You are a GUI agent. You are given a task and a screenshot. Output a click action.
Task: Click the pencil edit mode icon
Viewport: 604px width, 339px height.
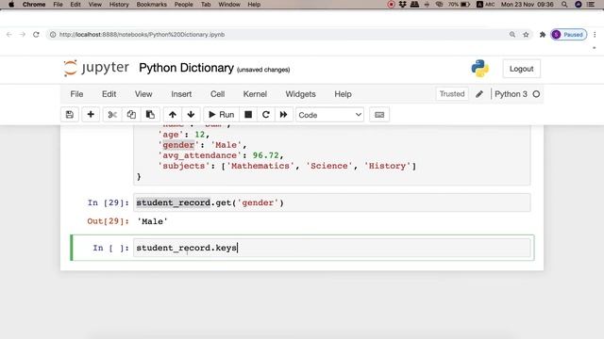click(x=479, y=94)
